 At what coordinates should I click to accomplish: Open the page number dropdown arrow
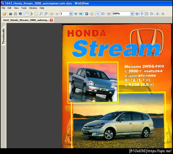[71, 14]
